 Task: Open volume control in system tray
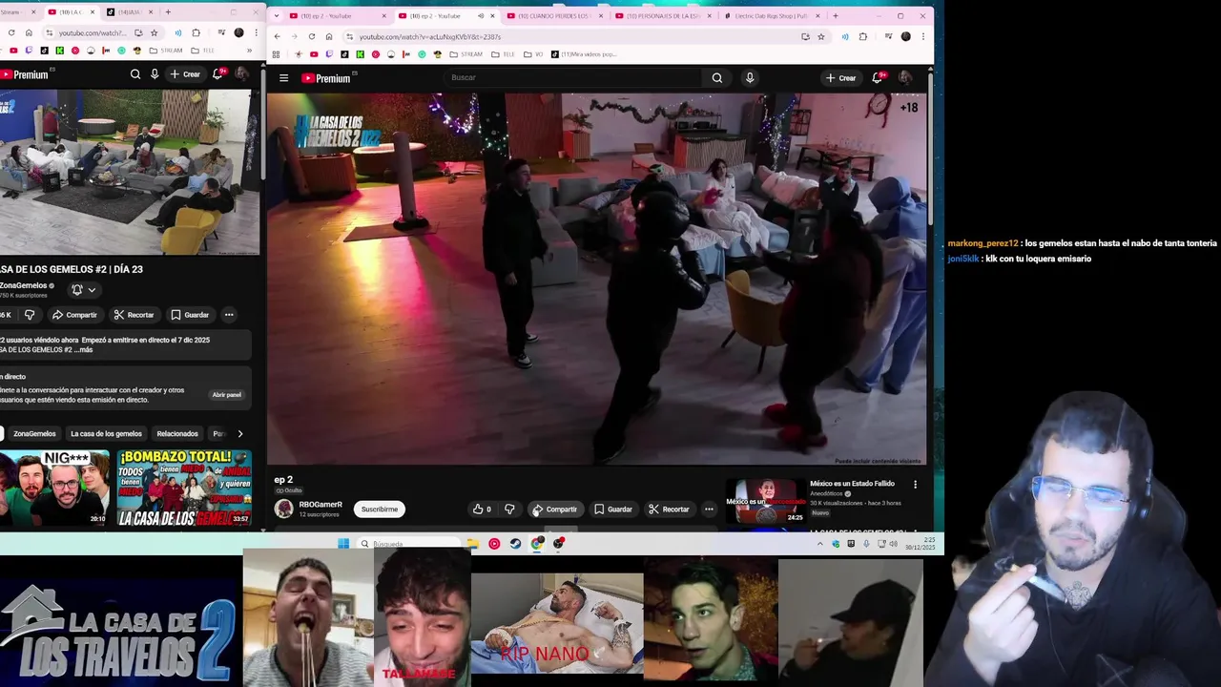tap(894, 544)
